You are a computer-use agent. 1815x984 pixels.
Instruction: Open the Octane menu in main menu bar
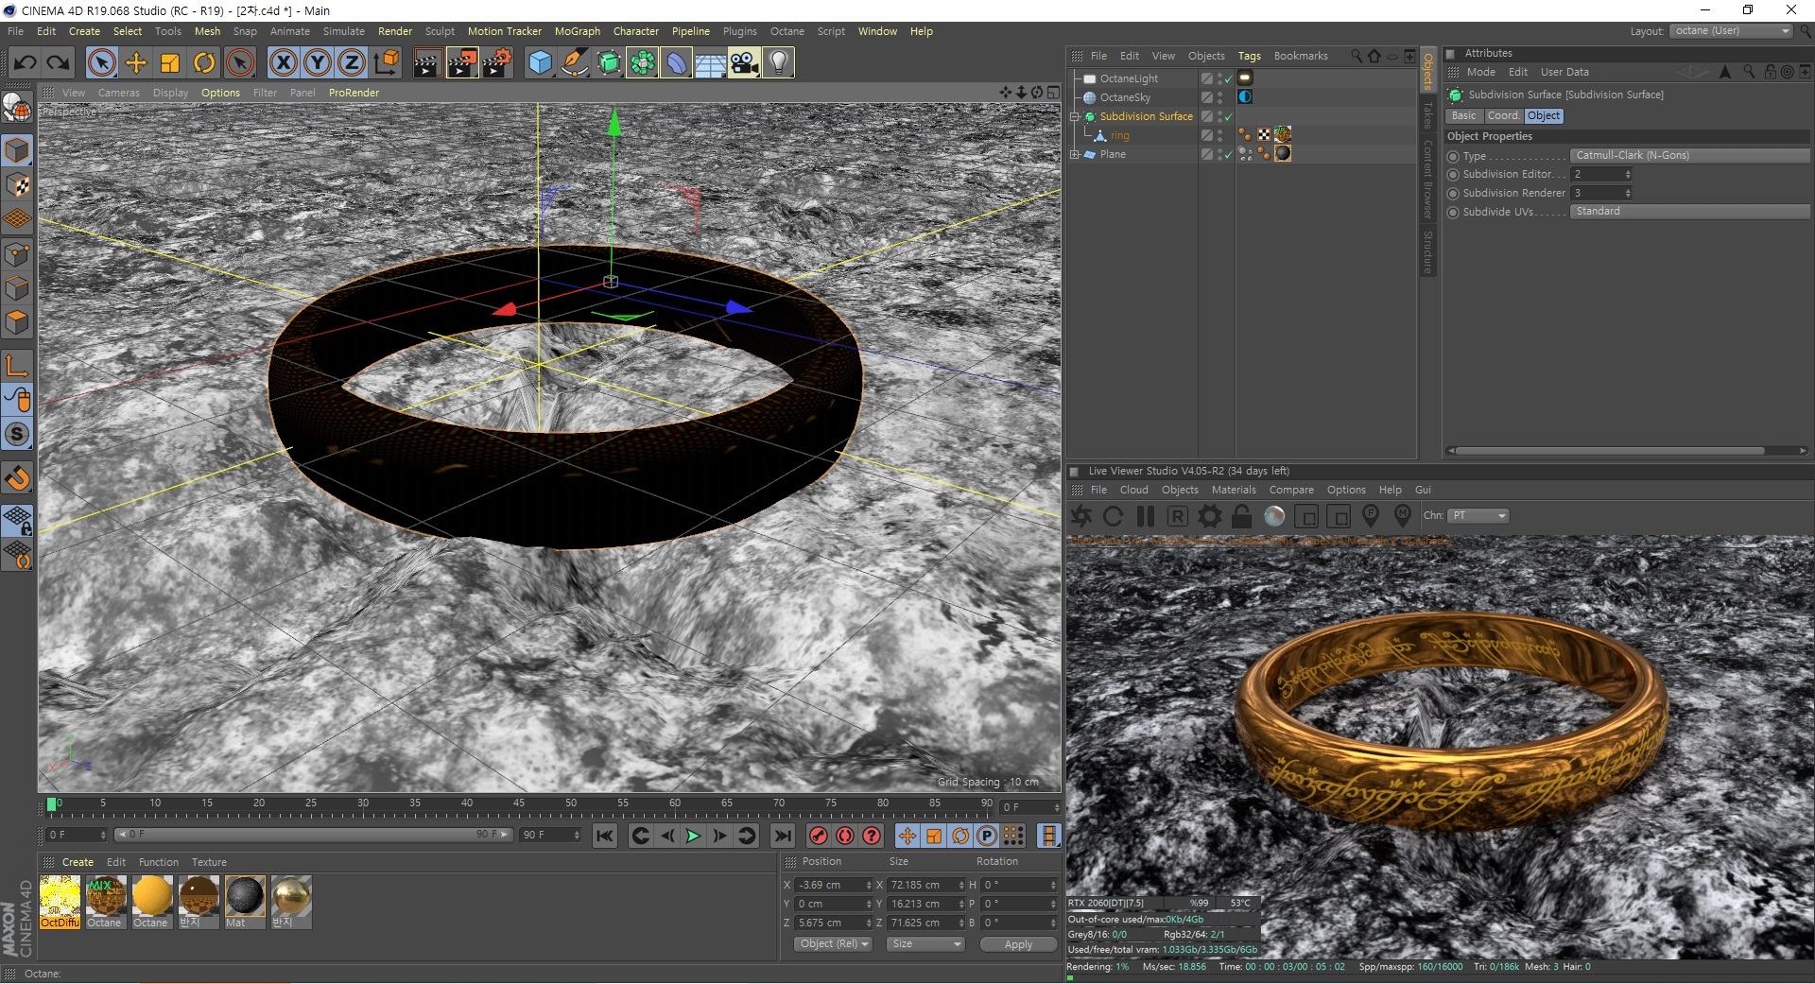[786, 31]
